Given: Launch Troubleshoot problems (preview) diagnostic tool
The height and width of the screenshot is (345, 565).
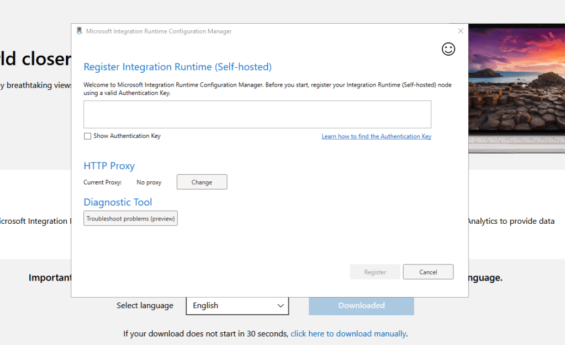Looking at the screenshot, I should tap(130, 219).
